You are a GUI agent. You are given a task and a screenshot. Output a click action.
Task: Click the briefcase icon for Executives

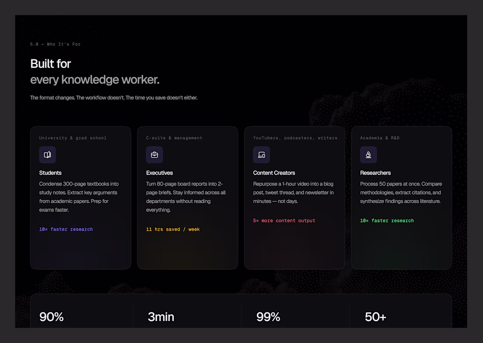(154, 155)
